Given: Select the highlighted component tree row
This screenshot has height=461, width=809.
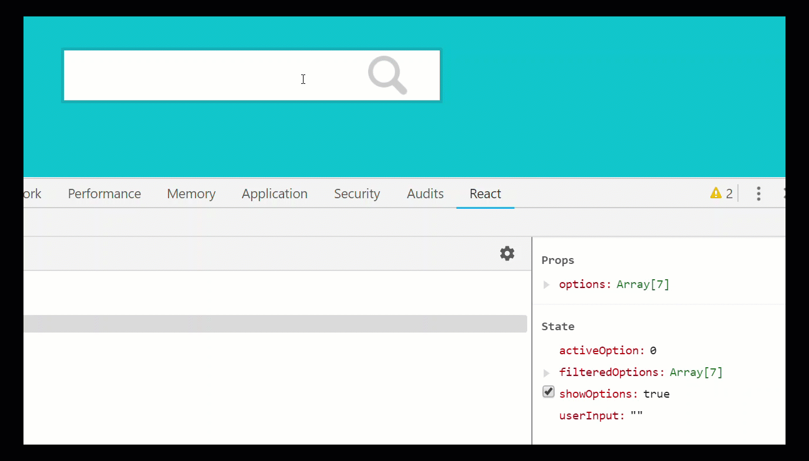Looking at the screenshot, I should (275, 324).
